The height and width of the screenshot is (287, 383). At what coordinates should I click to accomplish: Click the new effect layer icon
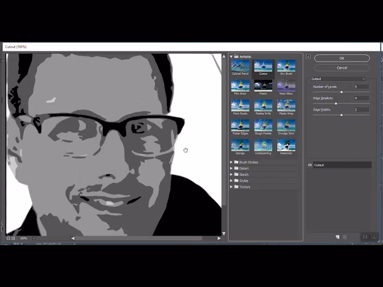point(338,237)
